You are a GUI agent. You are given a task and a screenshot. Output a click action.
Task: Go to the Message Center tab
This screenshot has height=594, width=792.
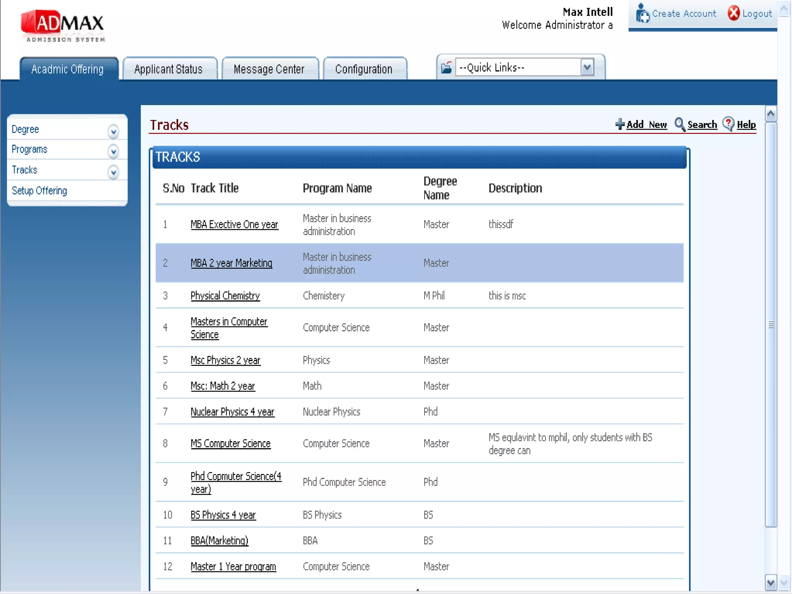269,69
